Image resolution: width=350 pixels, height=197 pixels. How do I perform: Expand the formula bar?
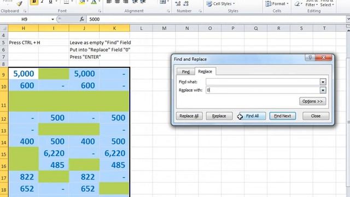click(348, 20)
